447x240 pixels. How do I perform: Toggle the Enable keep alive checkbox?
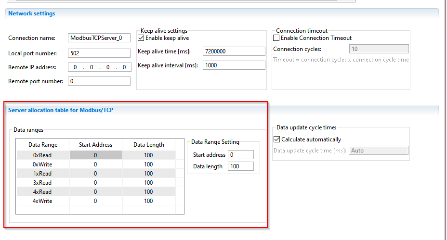(x=141, y=38)
